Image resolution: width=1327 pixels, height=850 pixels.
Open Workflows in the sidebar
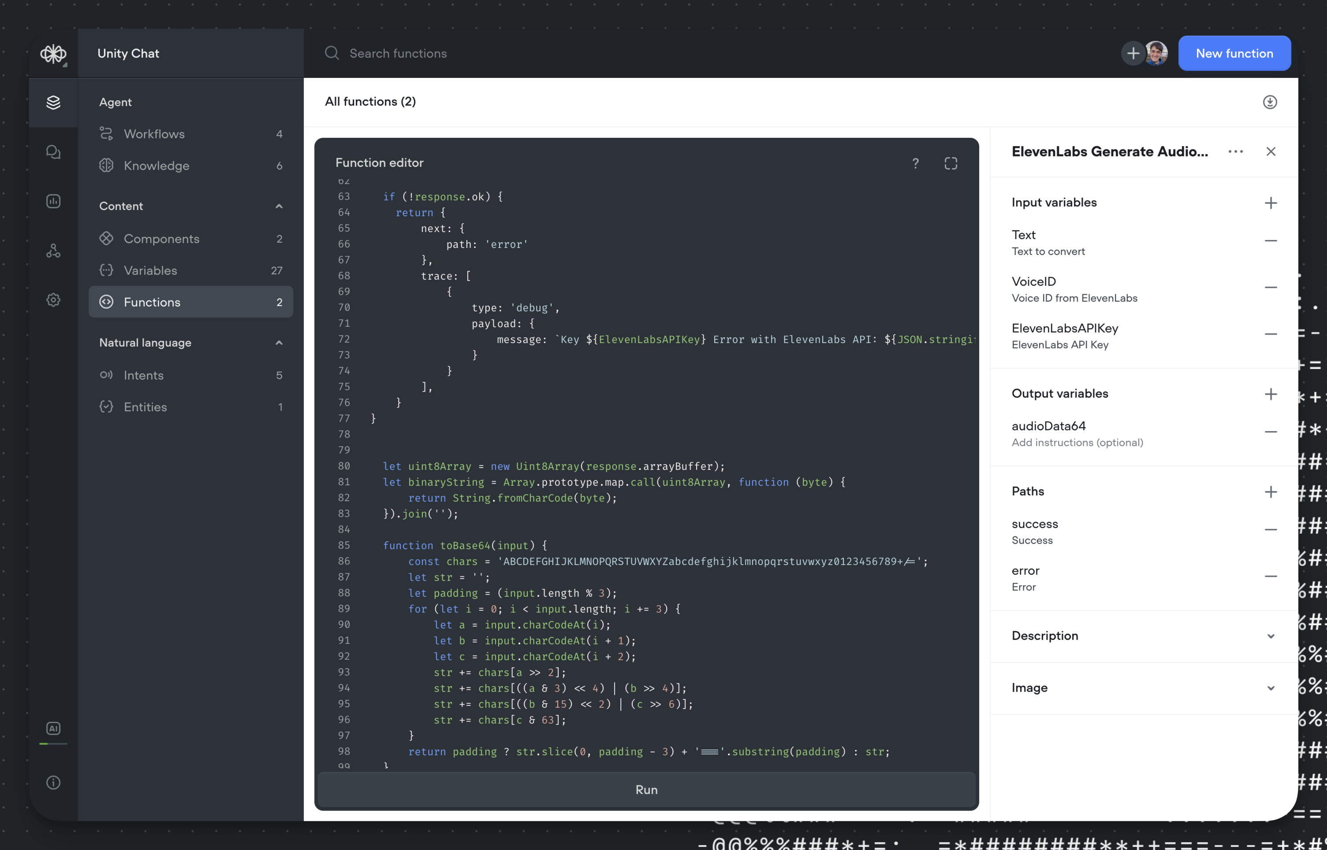[x=154, y=134]
